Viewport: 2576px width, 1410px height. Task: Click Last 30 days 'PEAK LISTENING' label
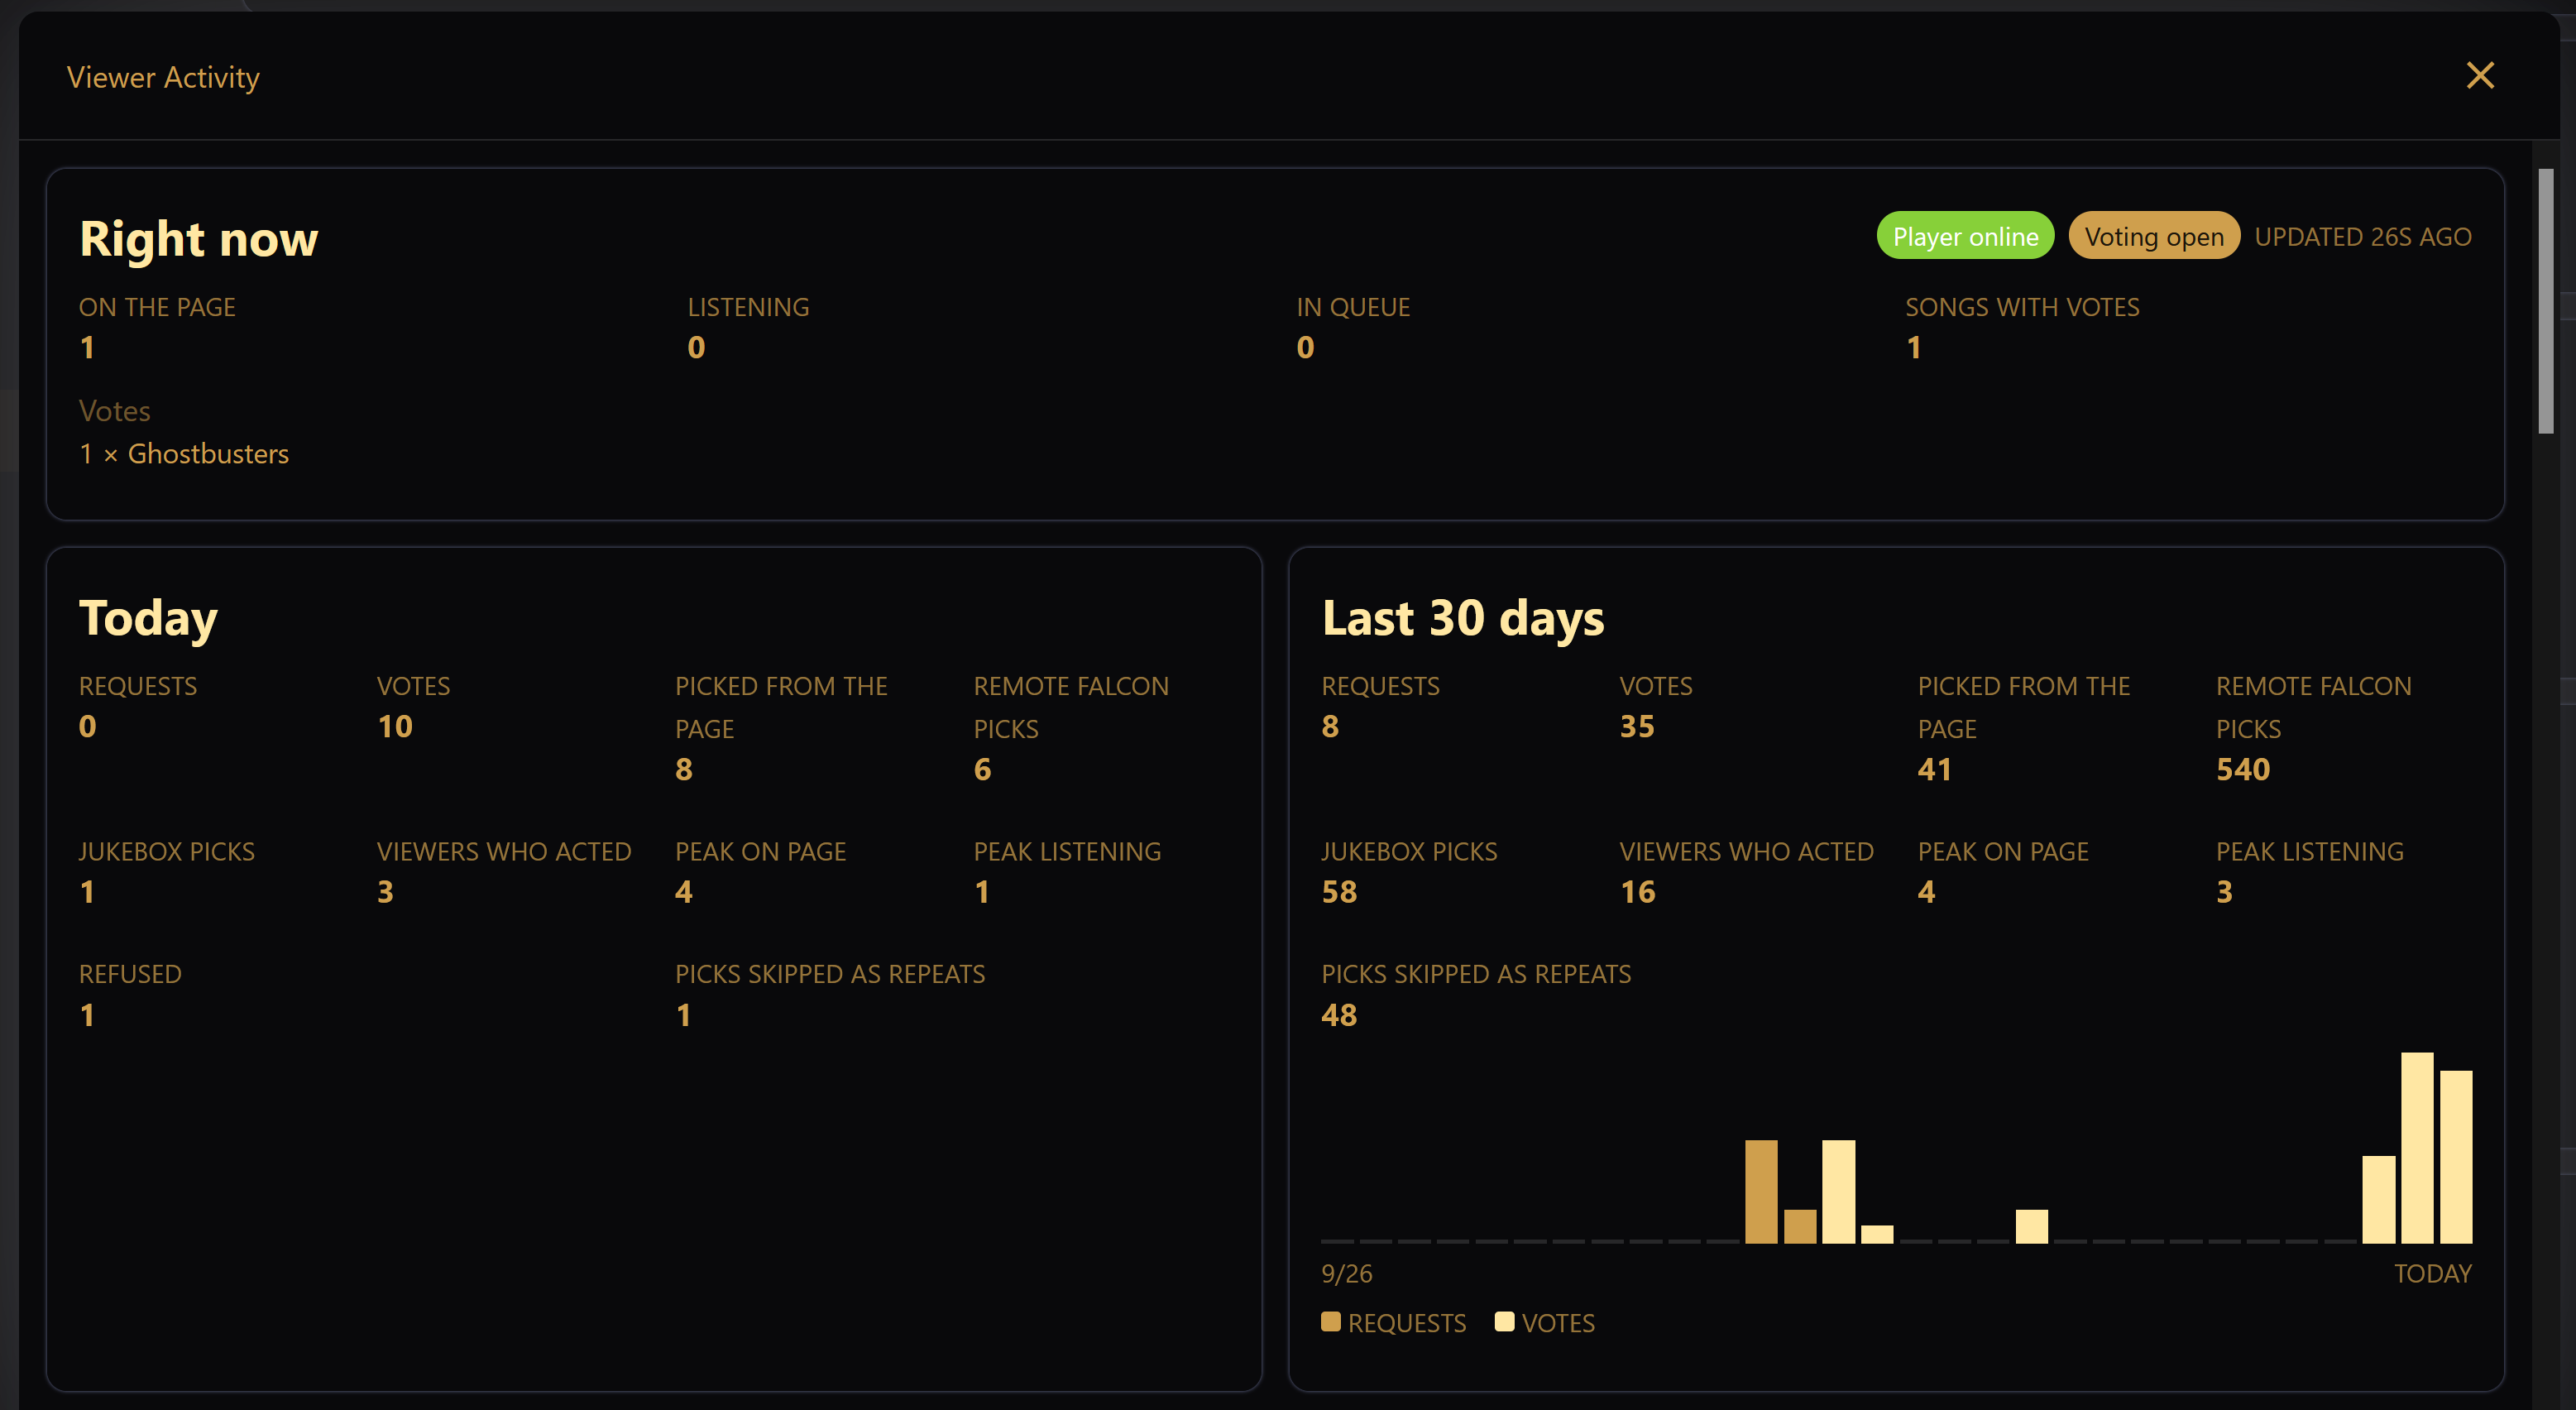(x=2310, y=851)
